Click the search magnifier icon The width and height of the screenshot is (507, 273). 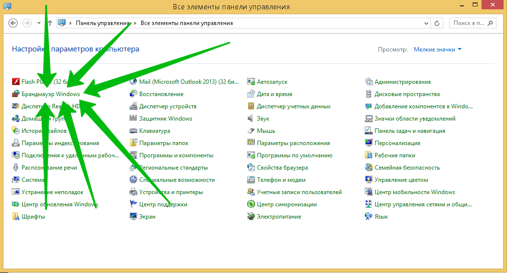(490, 23)
